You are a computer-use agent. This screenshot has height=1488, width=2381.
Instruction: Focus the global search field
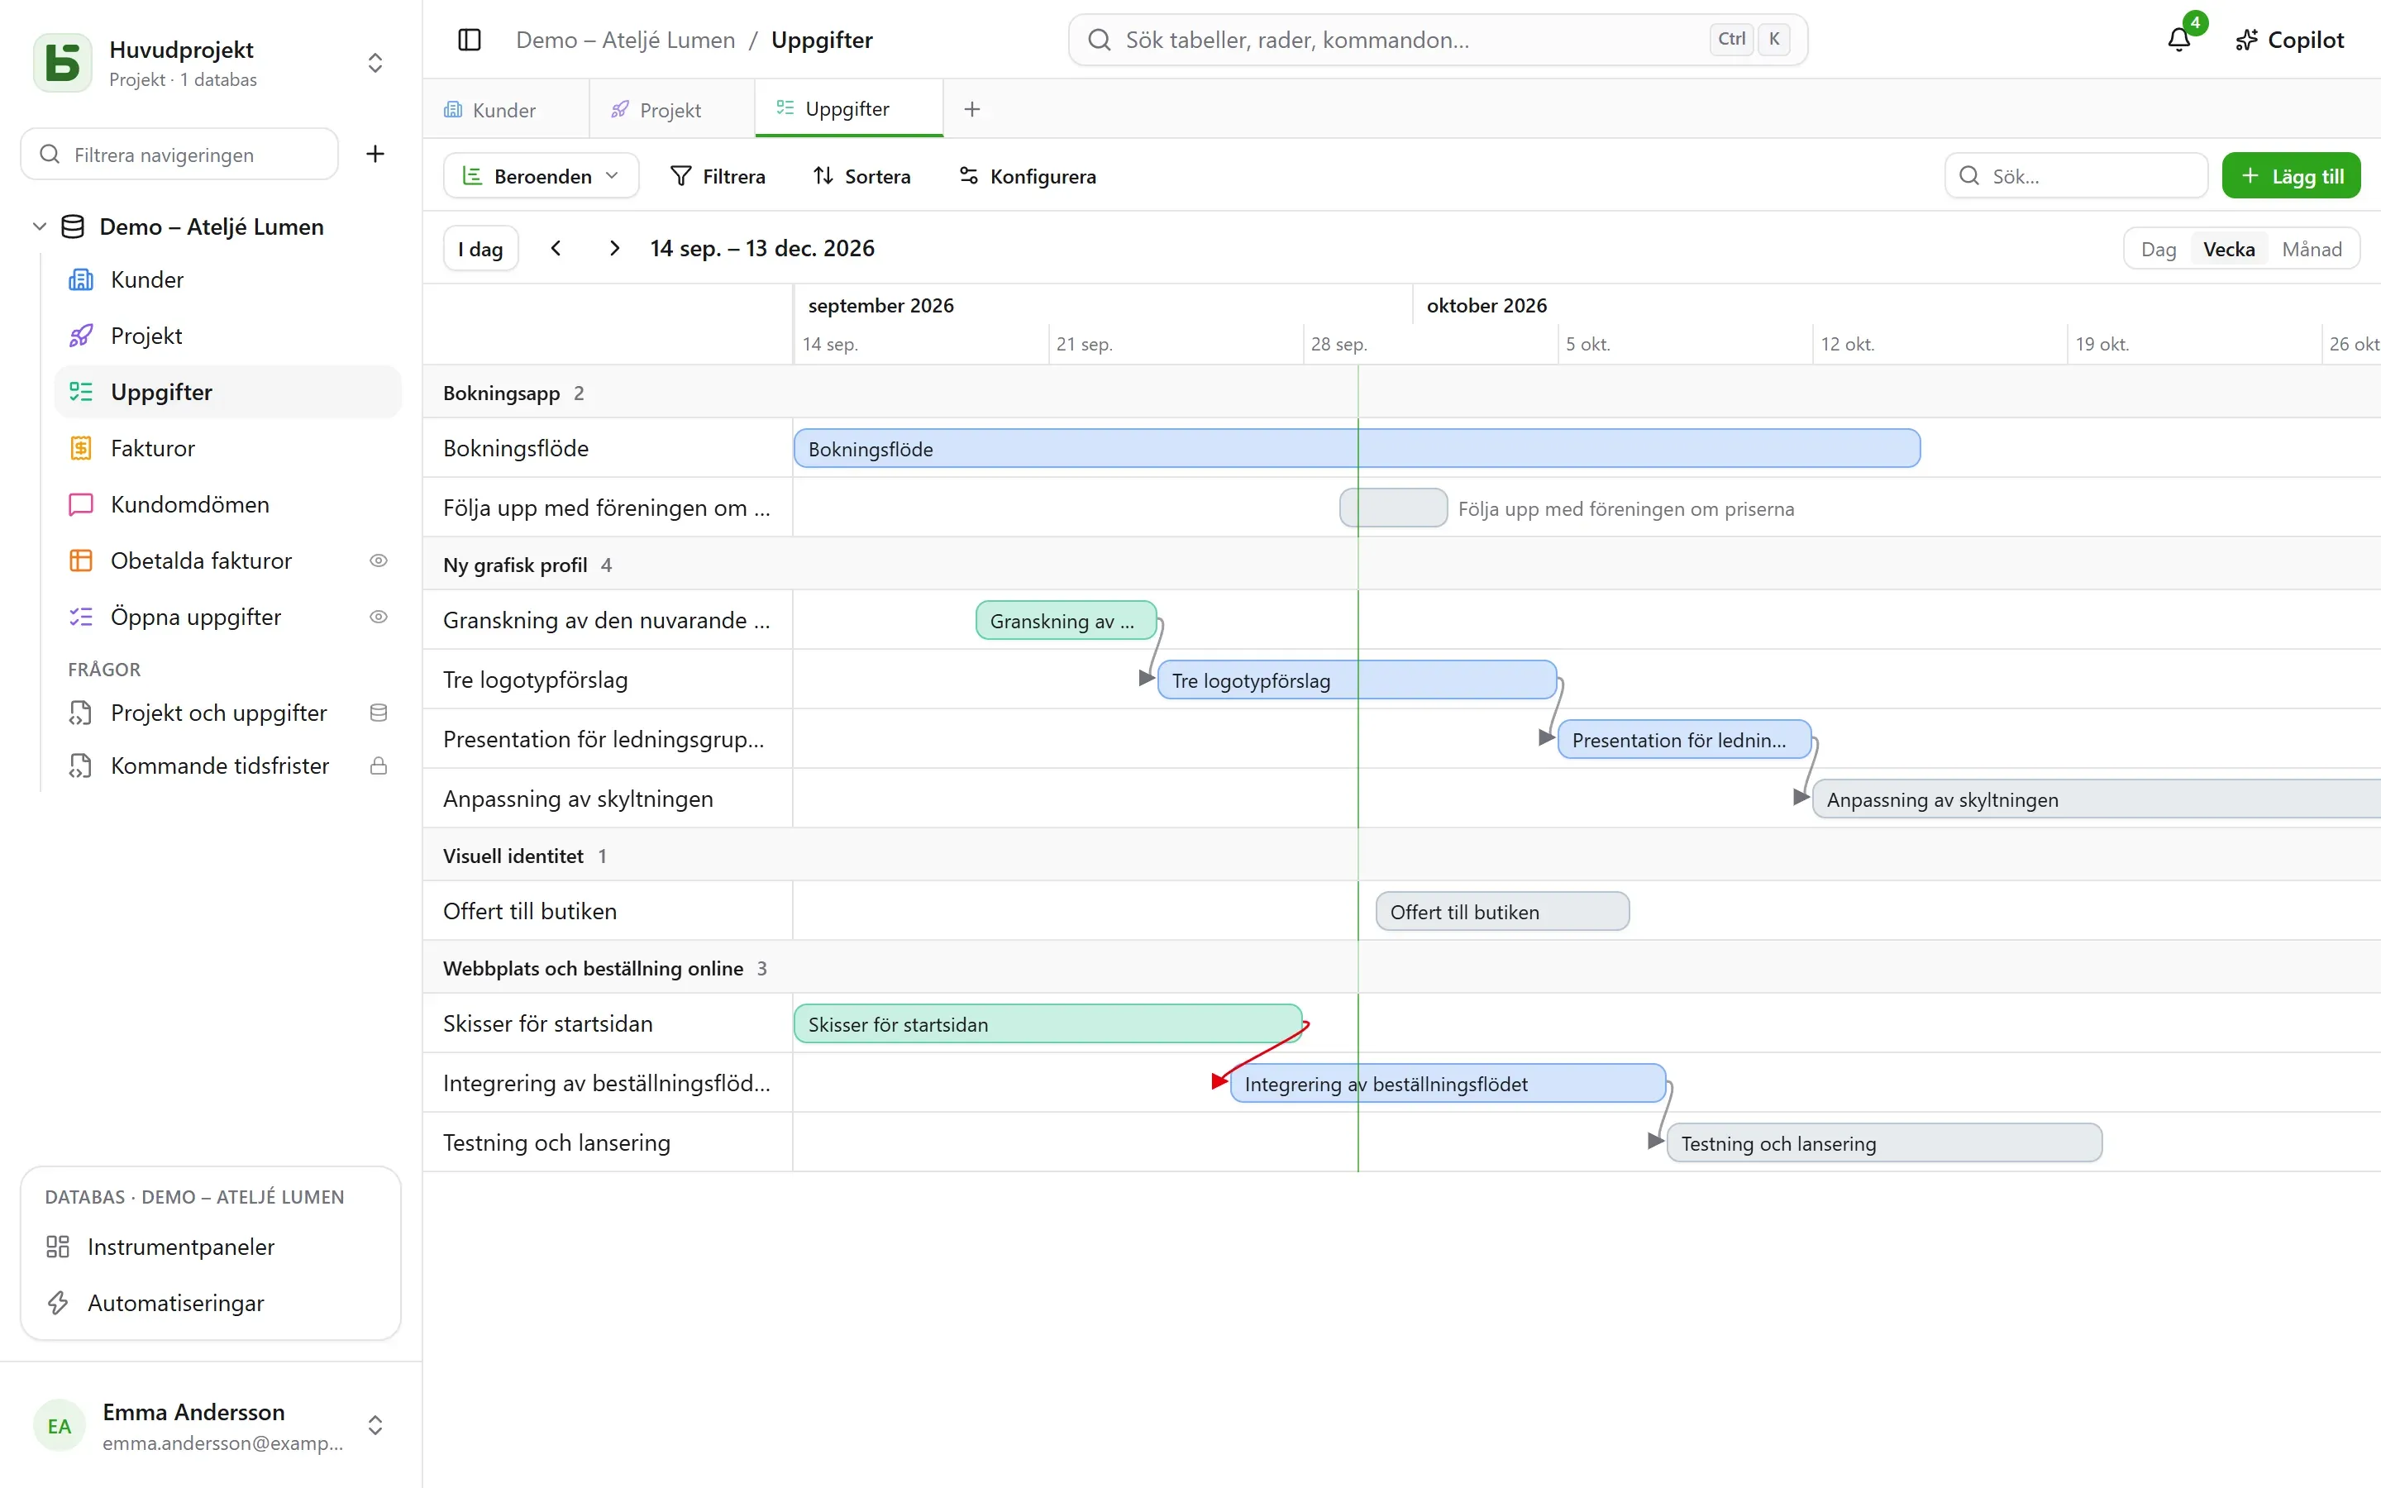[x=1438, y=41]
